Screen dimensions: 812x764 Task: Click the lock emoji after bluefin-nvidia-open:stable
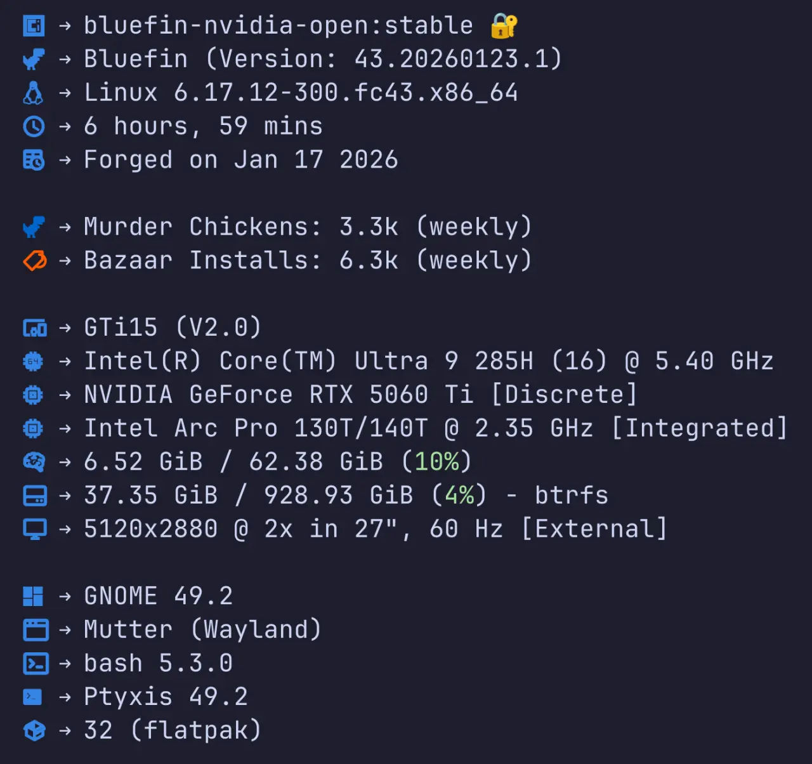(504, 26)
